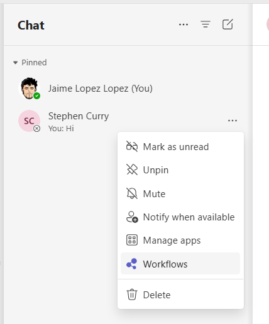This screenshot has height=324, width=269.
Task: Click the person-plus Notify icon
Action: click(132, 217)
